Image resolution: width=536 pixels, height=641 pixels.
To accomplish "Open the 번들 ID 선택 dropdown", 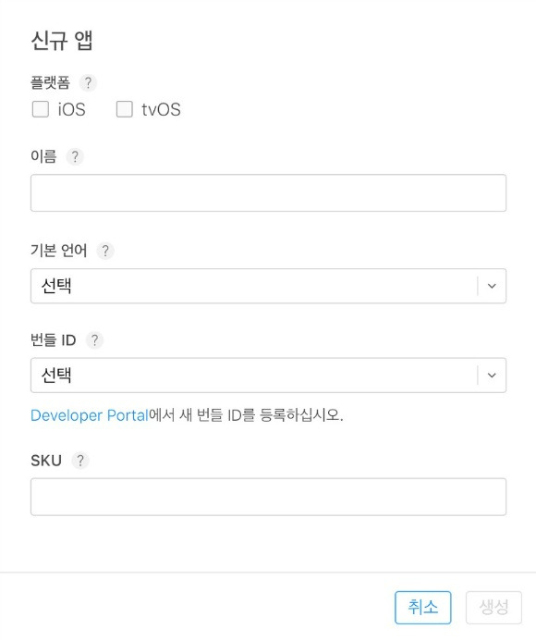I will pos(268,376).
